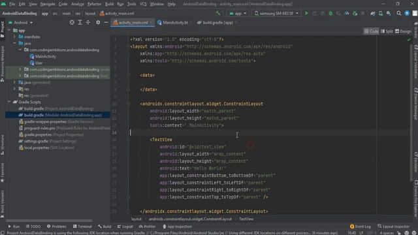The height and width of the screenshot is (235, 418).
Task: Collapse all in Project panel toolbar
Action: [88, 23]
